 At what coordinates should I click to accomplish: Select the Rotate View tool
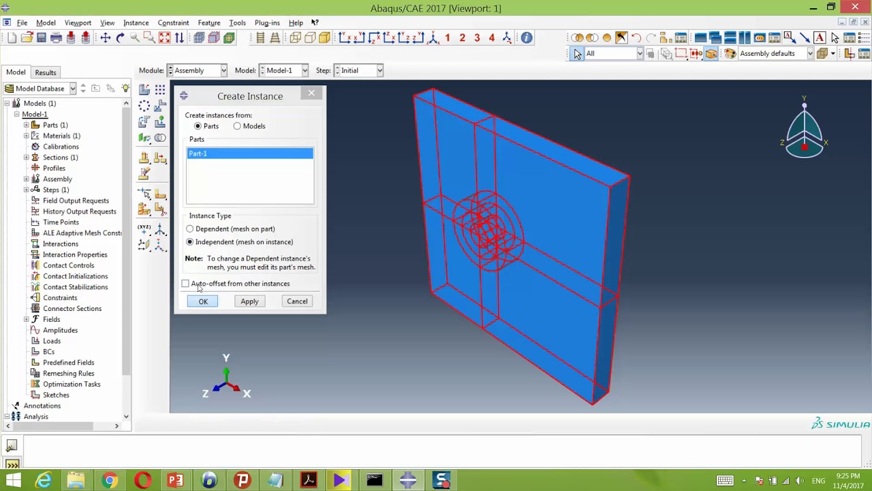pyautogui.click(x=120, y=38)
